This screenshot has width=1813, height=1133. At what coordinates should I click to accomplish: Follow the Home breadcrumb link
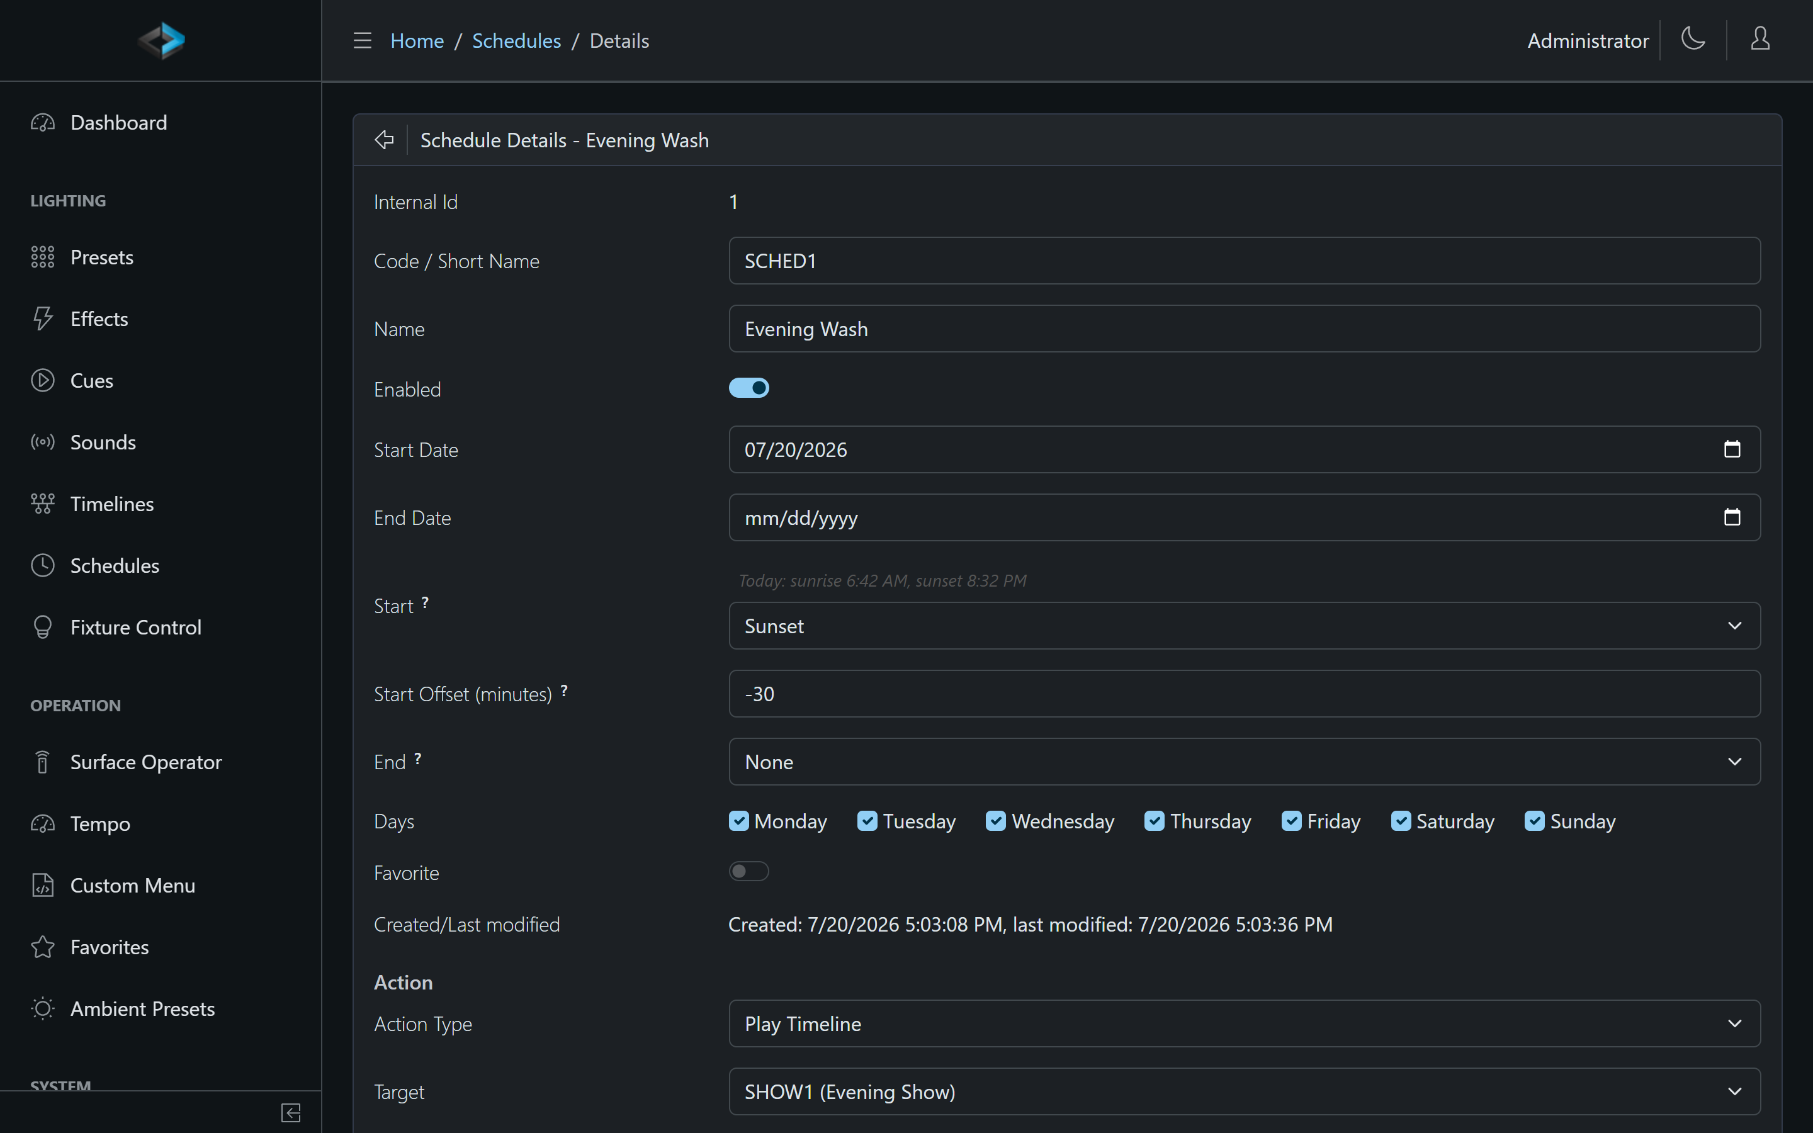pyautogui.click(x=417, y=40)
